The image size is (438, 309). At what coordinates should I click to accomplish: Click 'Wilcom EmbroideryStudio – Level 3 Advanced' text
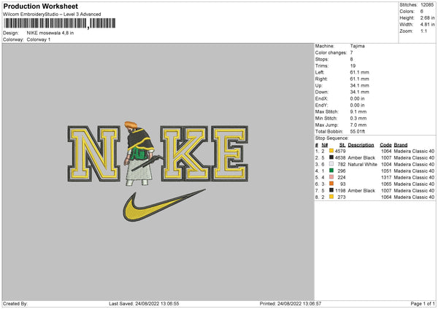point(52,15)
